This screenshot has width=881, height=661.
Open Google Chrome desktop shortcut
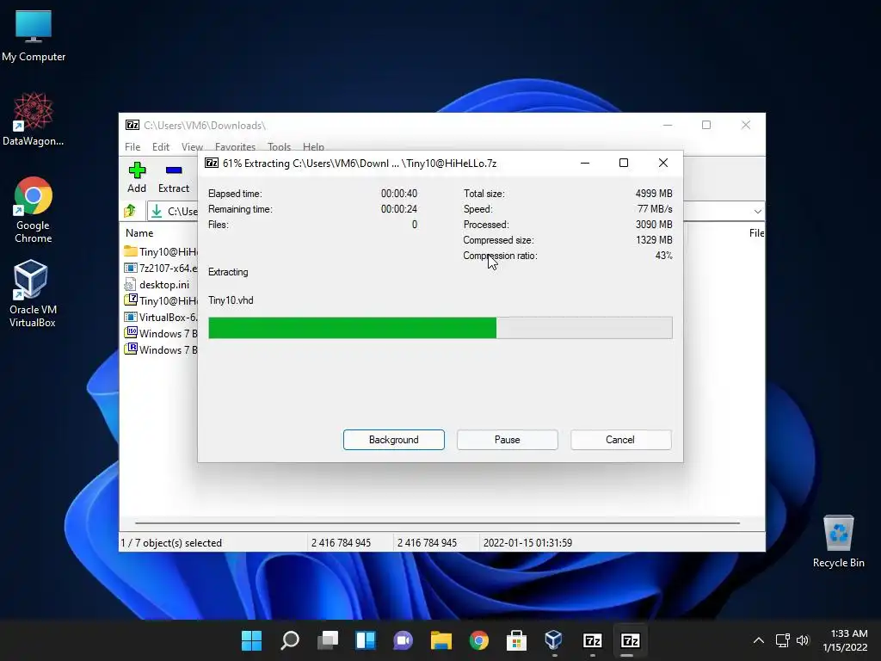pos(34,210)
